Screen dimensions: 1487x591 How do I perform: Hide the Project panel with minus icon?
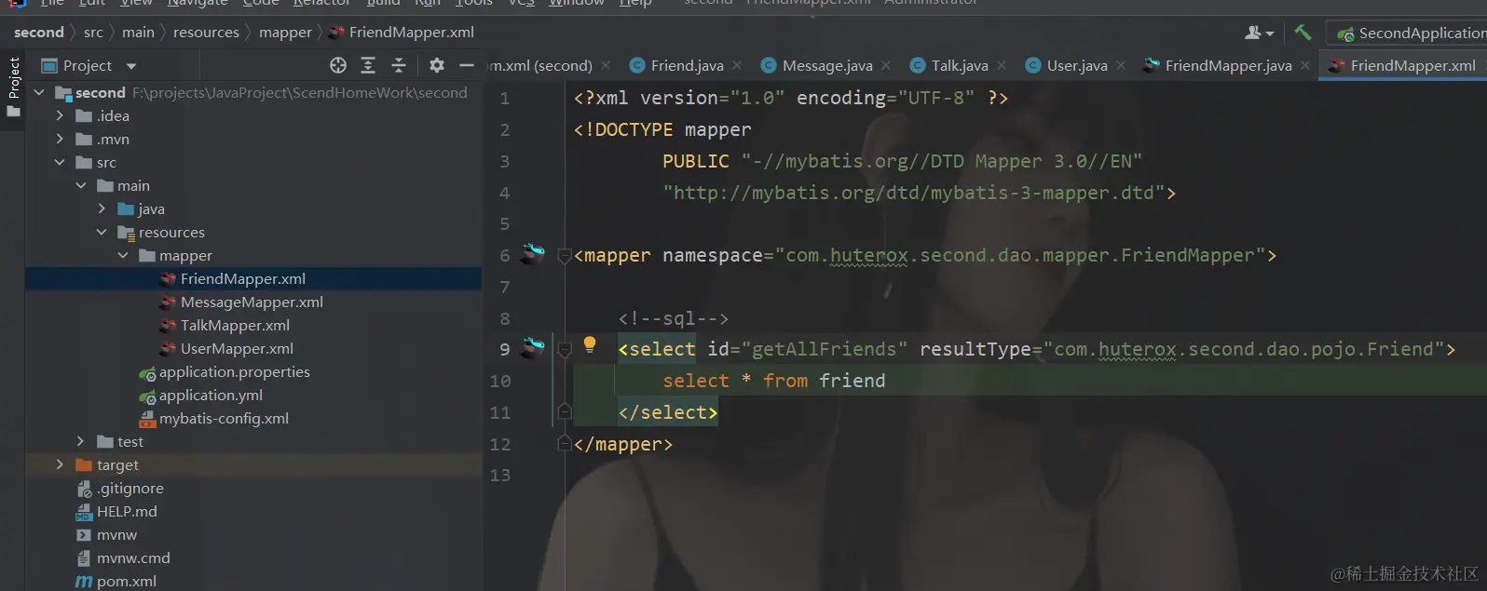467,65
